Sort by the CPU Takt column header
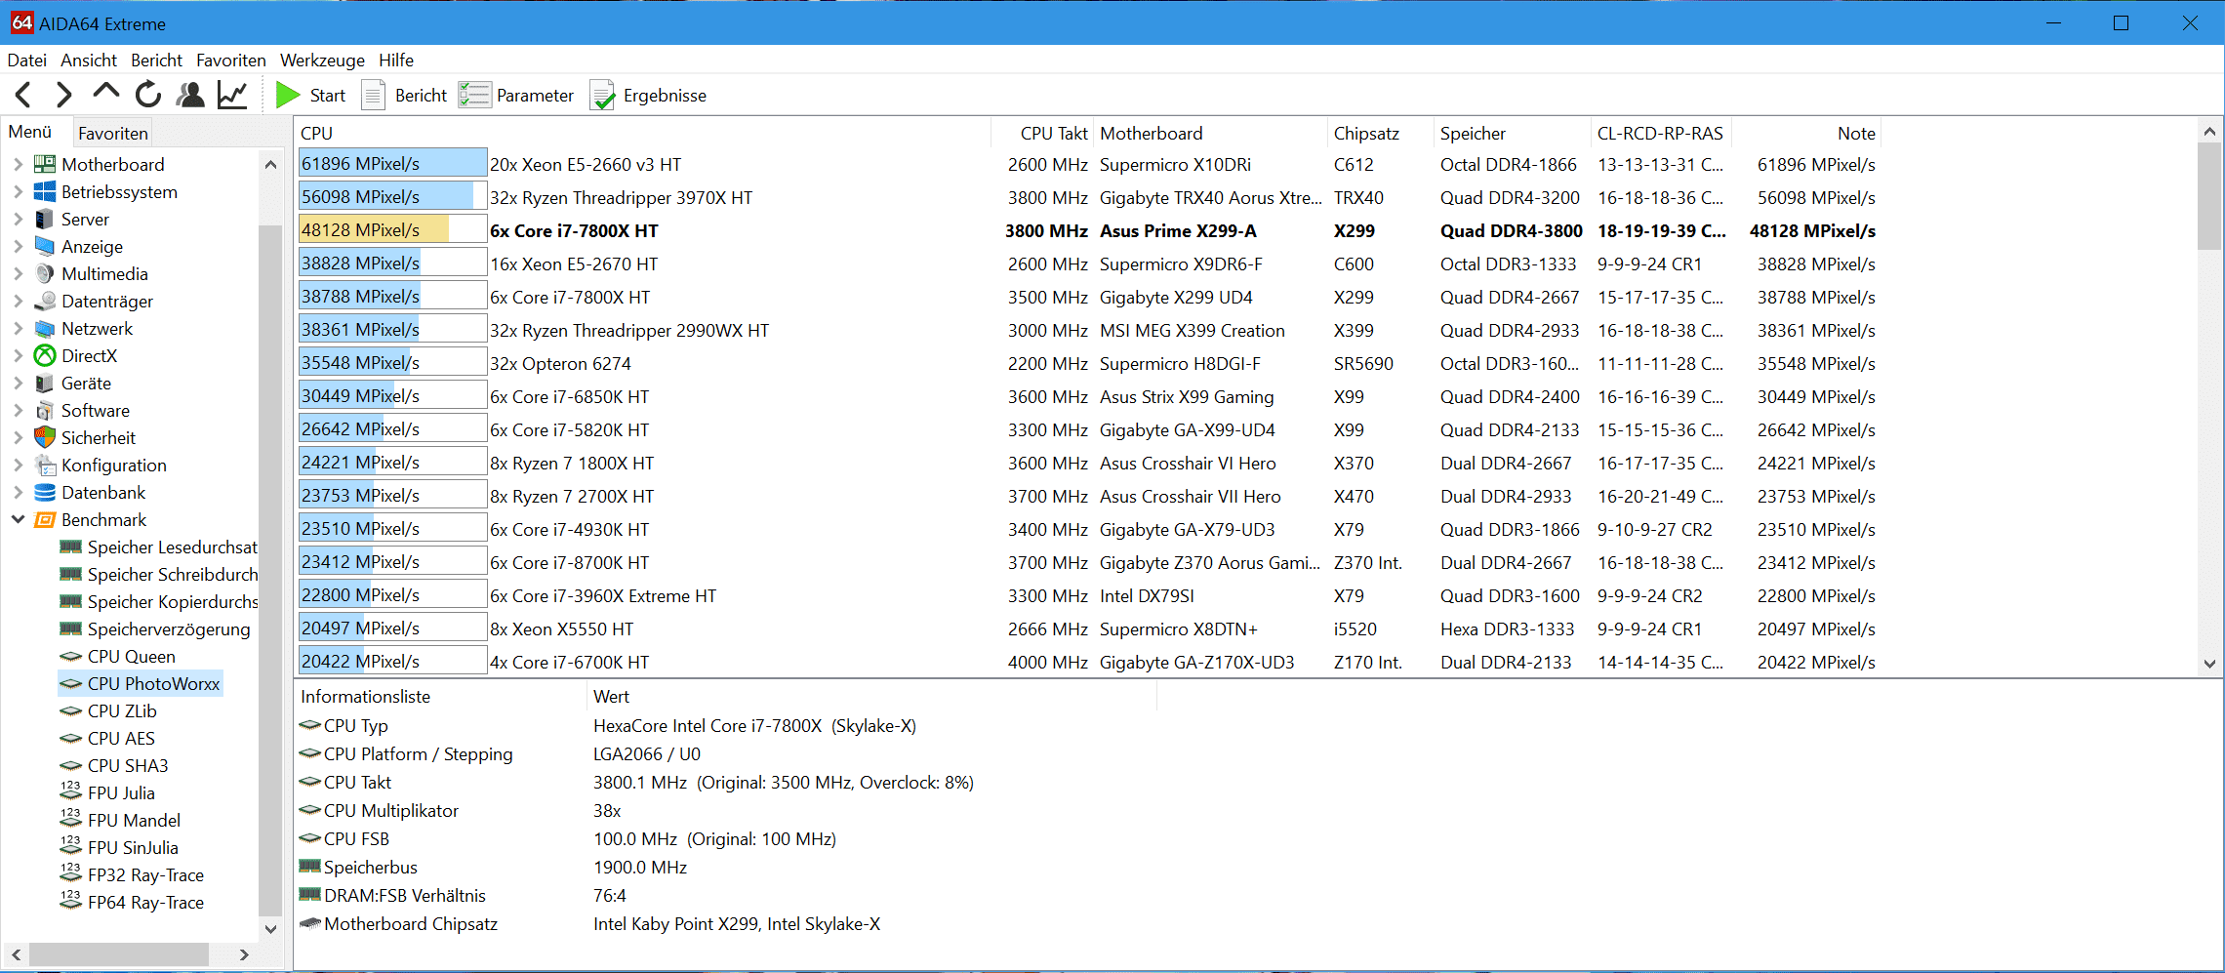The image size is (2225, 973). (1042, 133)
